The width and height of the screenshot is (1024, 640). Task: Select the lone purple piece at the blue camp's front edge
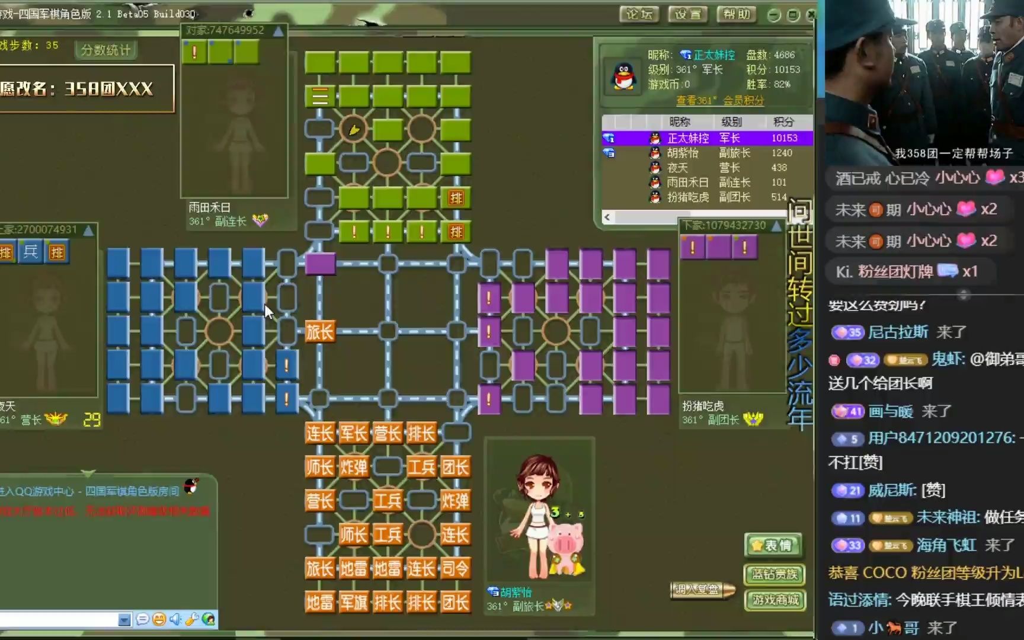[x=320, y=264]
